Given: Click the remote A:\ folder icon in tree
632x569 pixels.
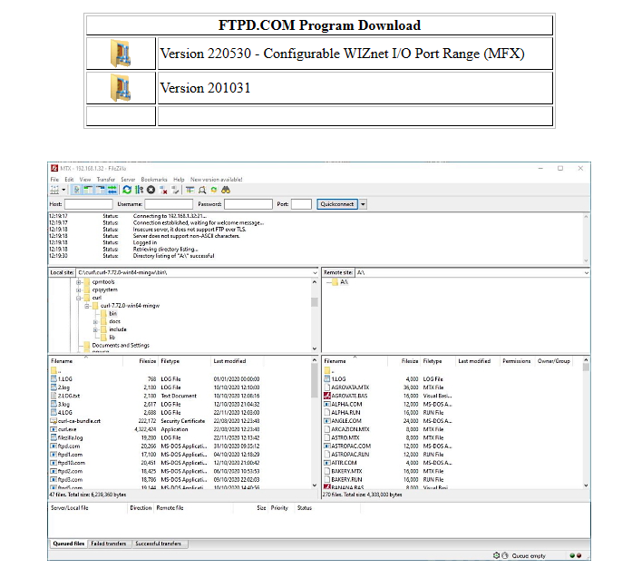Looking at the screenshot, I should coord(335,282).
